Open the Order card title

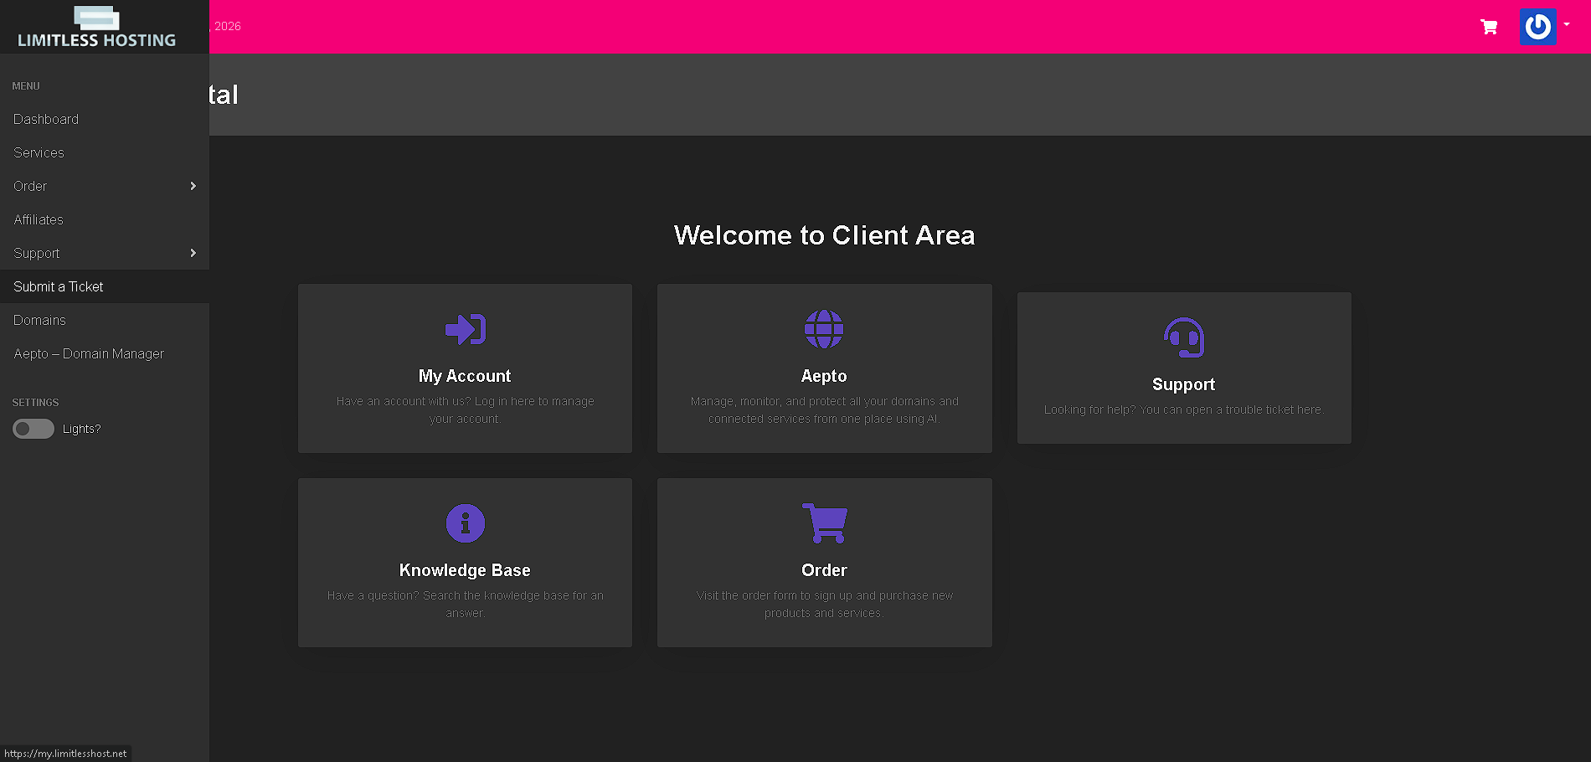click(x=824, y=570)
